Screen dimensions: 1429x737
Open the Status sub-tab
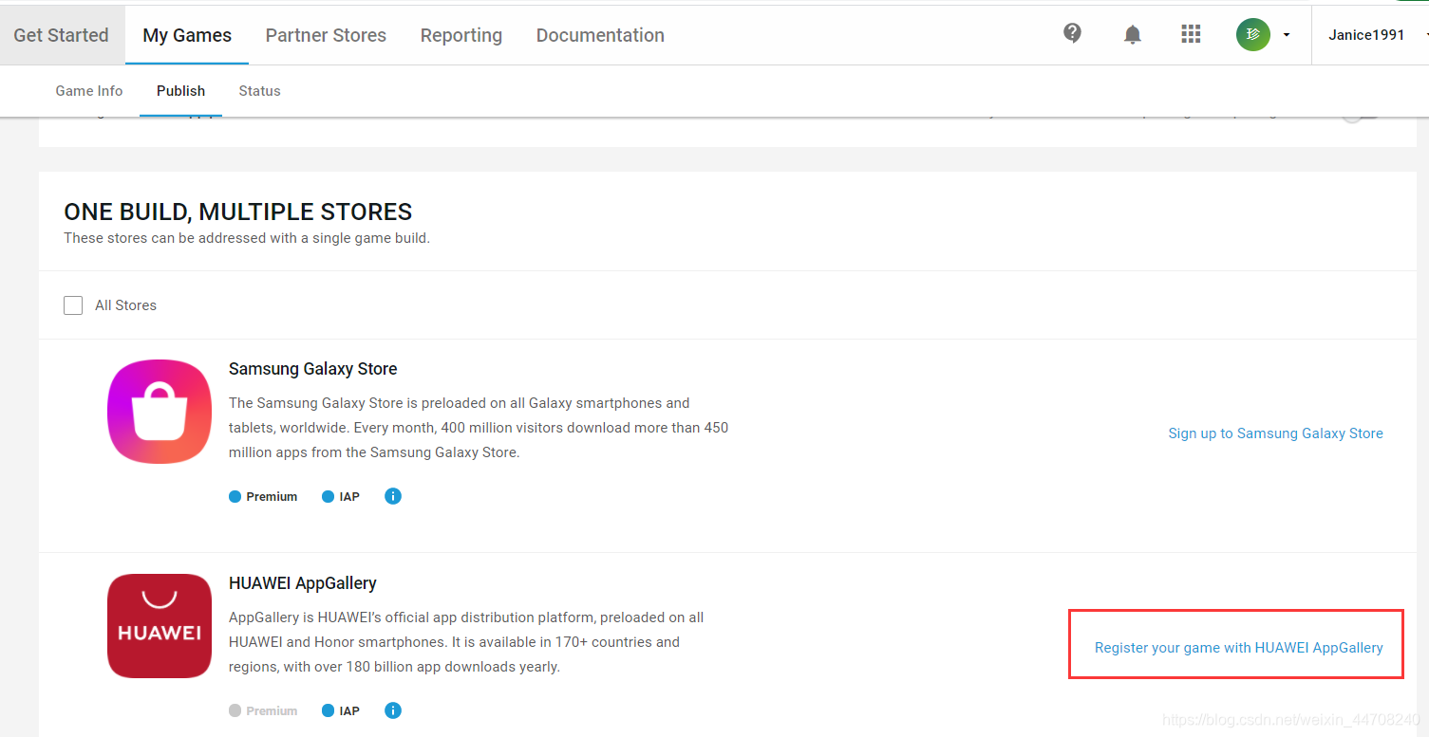pyautogui.click(x=259, y=91)
